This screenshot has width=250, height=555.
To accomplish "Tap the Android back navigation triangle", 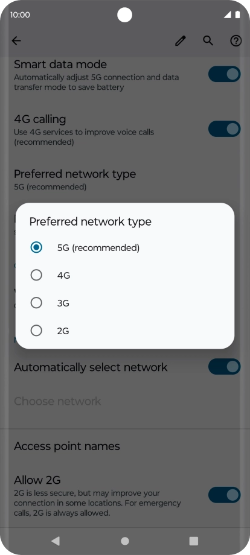I will click(x=55, y=541).
